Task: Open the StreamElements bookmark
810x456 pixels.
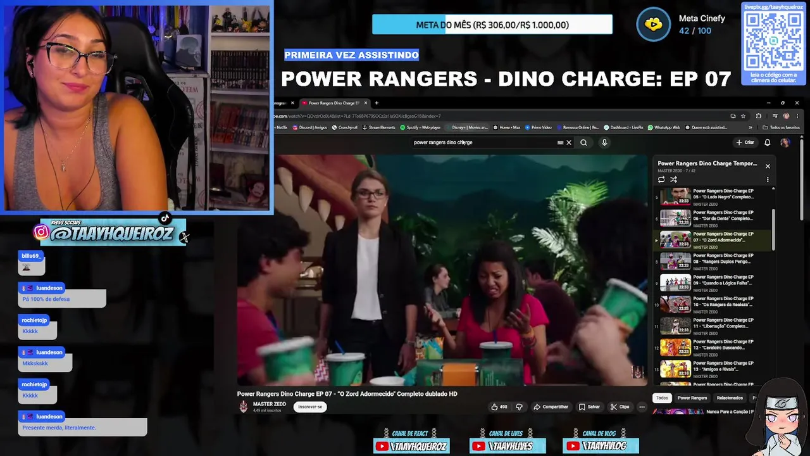Action: coord(378,127)
